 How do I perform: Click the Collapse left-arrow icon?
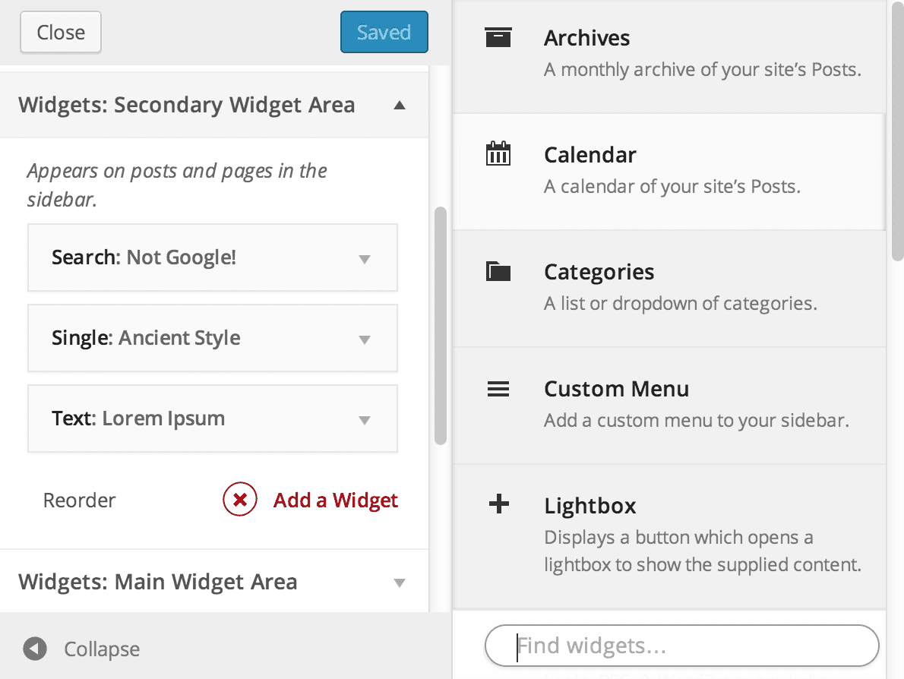tap(35, 649)
